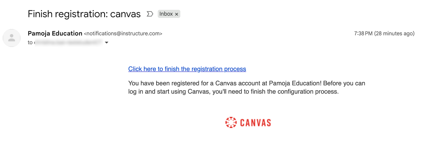The height and width of the screenshot is (147, 421).
Task: Click the blurred recipient address
Action: [68, 43]
